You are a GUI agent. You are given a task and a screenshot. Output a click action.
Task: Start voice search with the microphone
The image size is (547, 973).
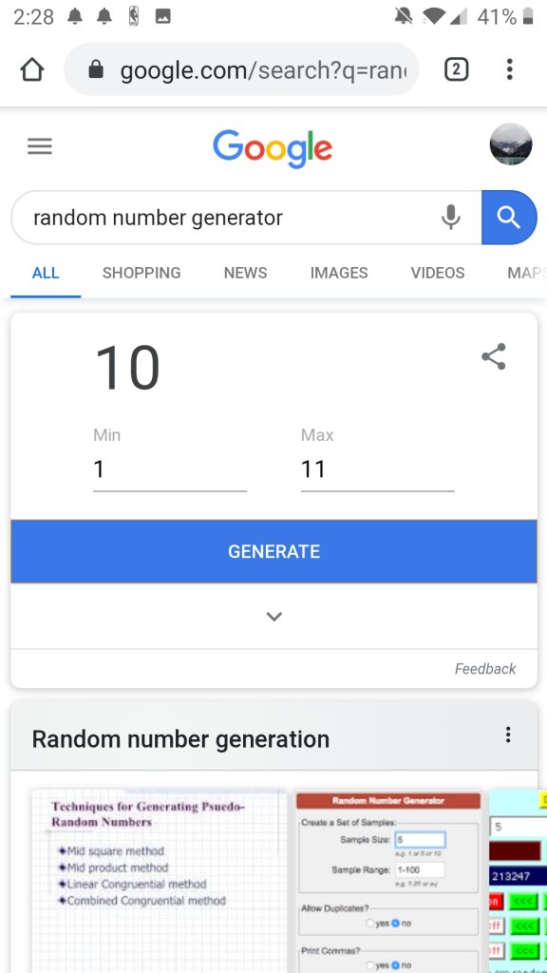pos(451,218)
